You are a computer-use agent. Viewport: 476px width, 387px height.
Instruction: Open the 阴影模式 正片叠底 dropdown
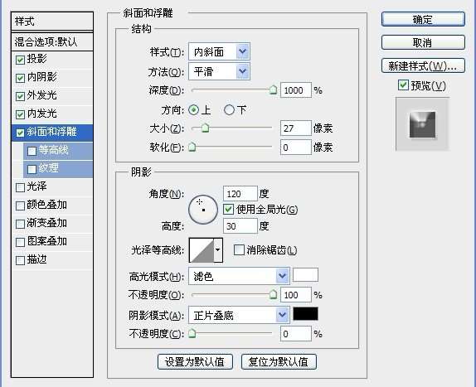239,315
